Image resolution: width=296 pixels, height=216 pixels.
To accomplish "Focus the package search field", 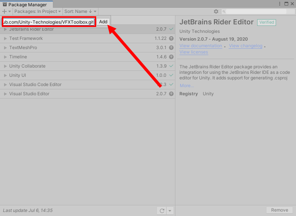I will [x=258, y=11].
